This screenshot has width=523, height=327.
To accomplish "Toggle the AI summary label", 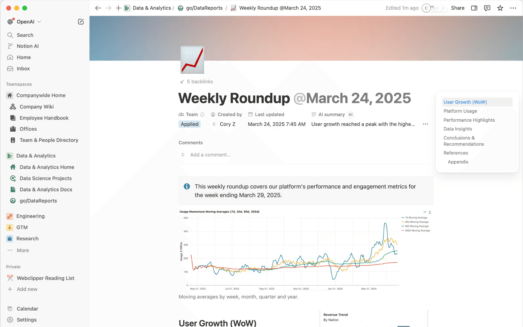I will tap(331, 114).
